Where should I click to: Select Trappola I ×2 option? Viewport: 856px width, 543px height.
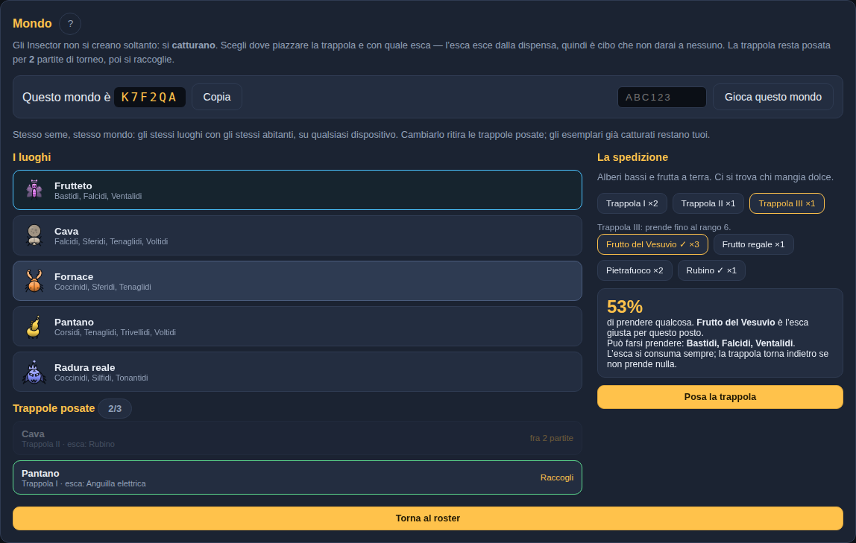pyautogui.click(x=632, y=203)
